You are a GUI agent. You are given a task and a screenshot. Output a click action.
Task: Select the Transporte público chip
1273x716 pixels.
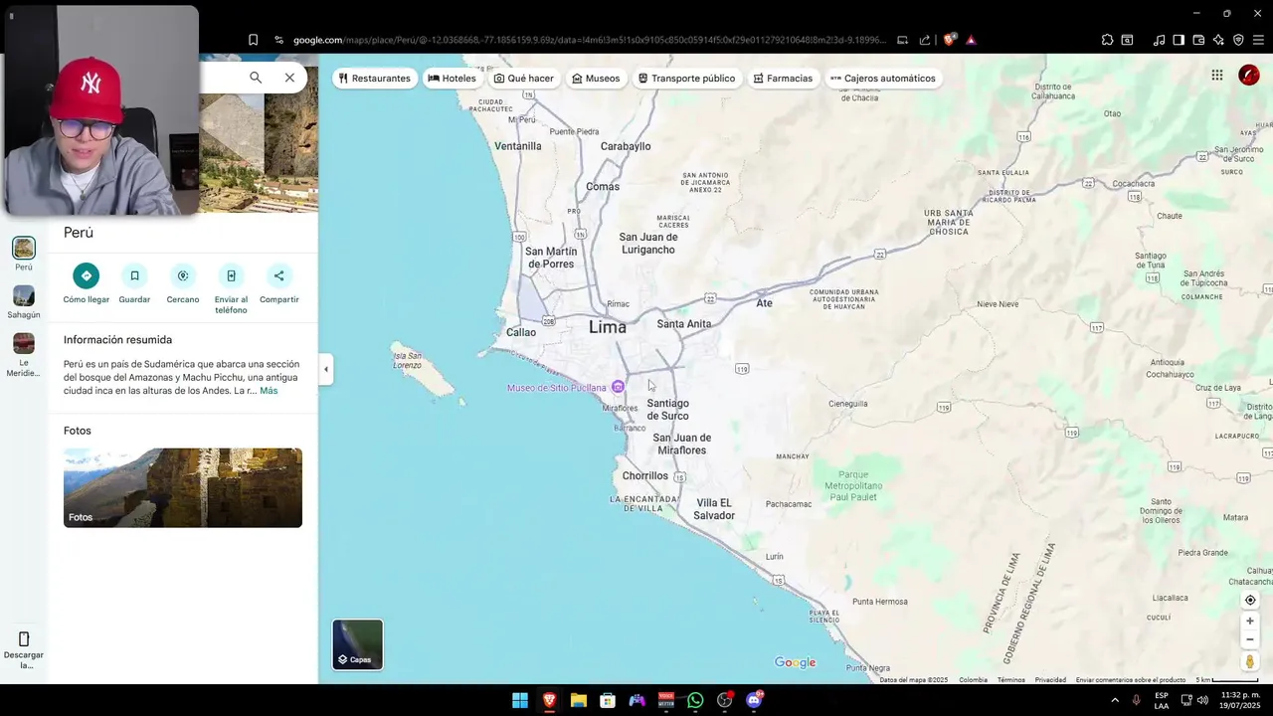(686, 79)
